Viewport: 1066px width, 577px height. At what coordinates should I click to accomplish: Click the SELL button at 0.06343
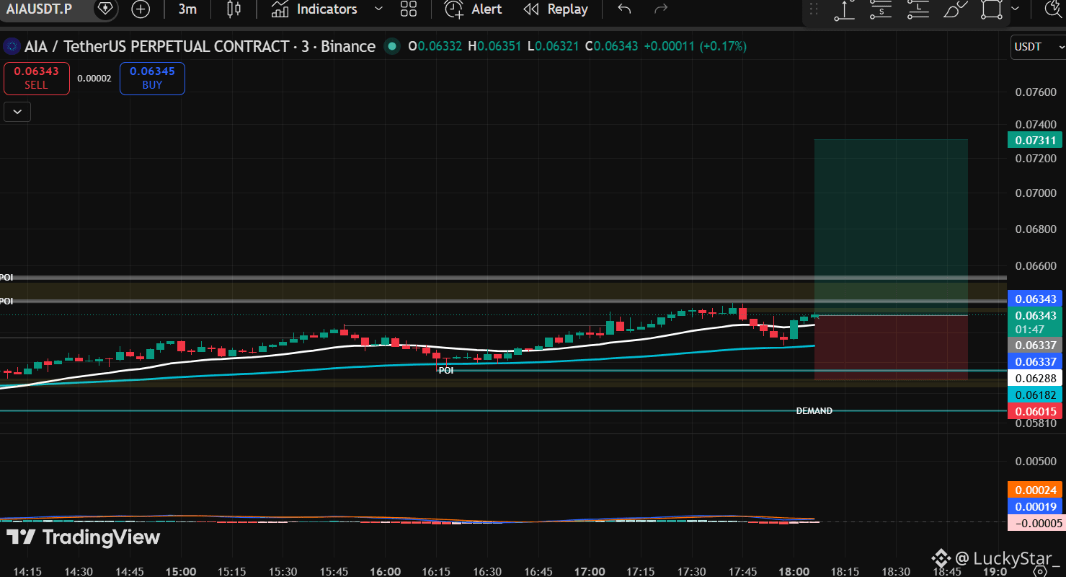tap(37, 78)
